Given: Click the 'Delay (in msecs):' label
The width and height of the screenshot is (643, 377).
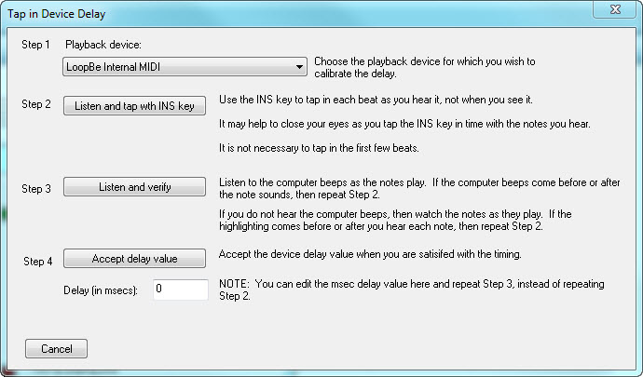Looking at the screenshot, I should (101, 290).
